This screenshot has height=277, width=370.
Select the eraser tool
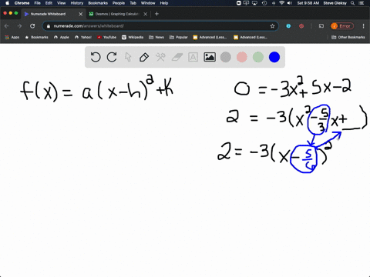(x=177, y=57)
